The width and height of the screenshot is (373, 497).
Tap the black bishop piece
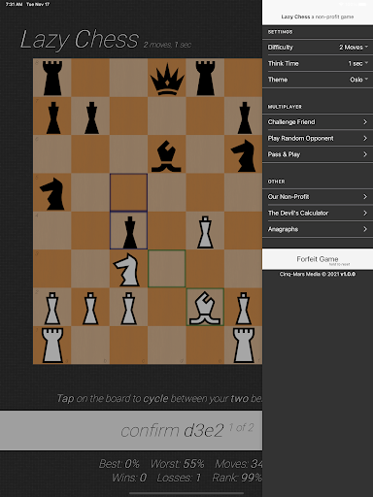click(x=167, y=155)
